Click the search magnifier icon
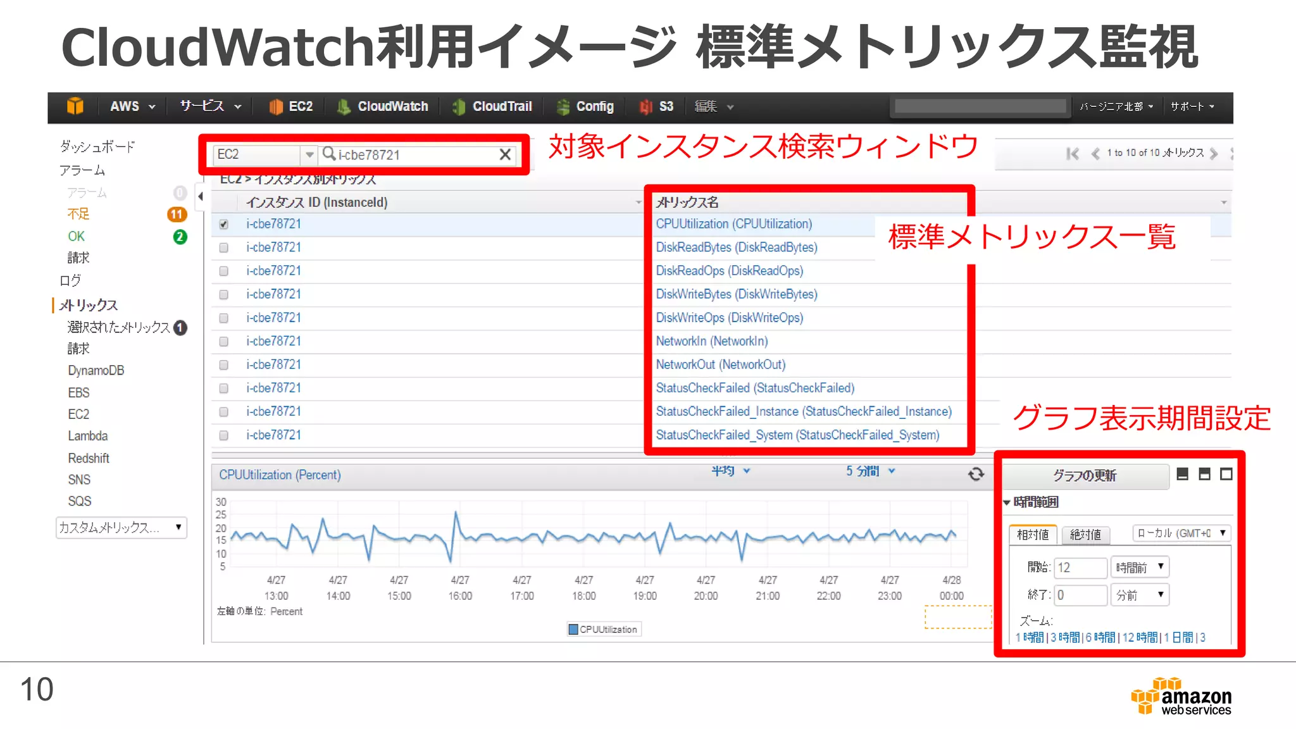The image size is (1296, 729). (x=329, y=154)
